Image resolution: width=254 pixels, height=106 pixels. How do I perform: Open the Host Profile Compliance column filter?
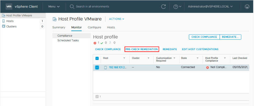[225, 58]
